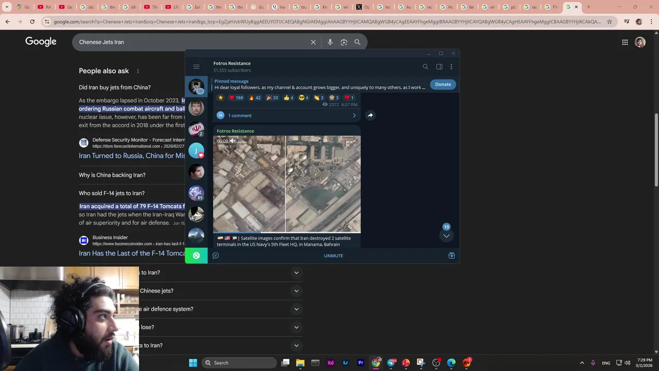Open the Google apps grid
This screenshot has width=659, height=371.
click(x=625, y=42)
